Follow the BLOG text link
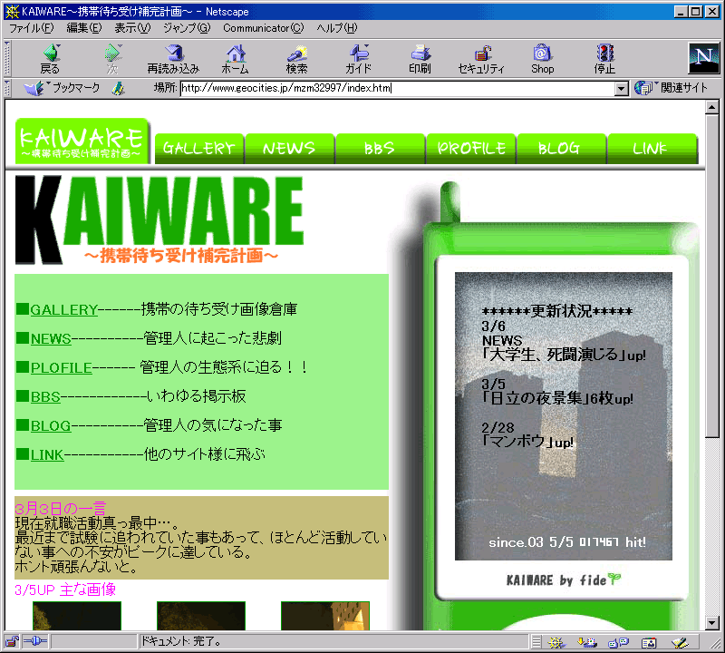Viewport: 725px width, 653px height. 51,425
